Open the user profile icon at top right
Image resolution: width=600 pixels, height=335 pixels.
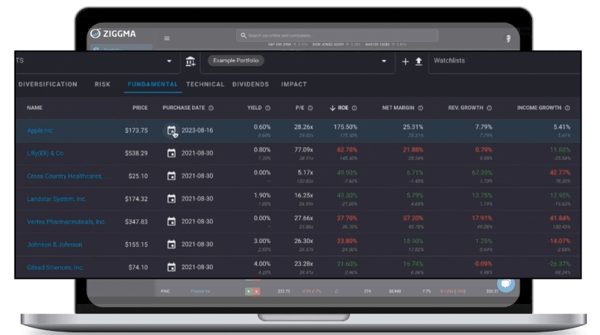508,38
